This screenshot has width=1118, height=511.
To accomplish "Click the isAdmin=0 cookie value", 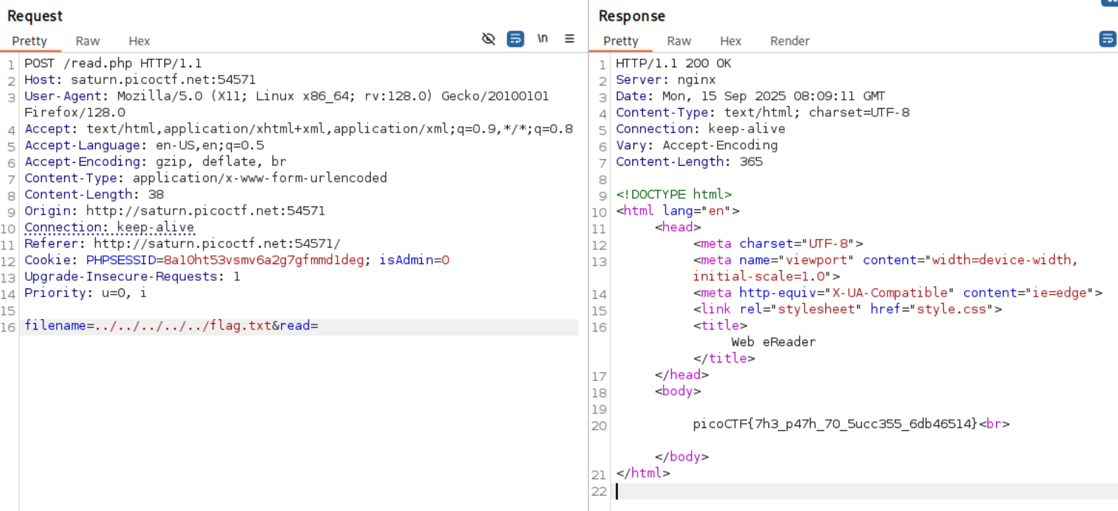I will [x=414, y=260].
